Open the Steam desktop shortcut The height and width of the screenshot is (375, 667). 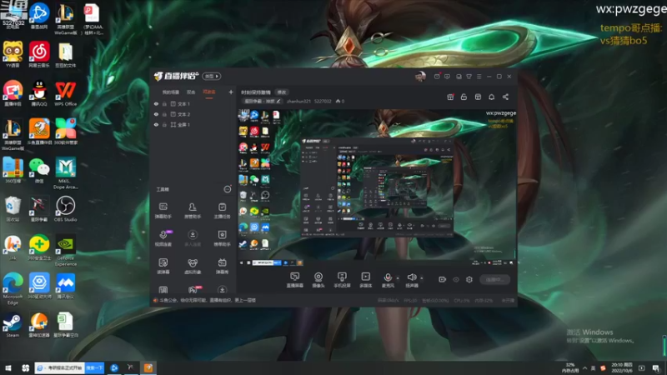[13, 325]
